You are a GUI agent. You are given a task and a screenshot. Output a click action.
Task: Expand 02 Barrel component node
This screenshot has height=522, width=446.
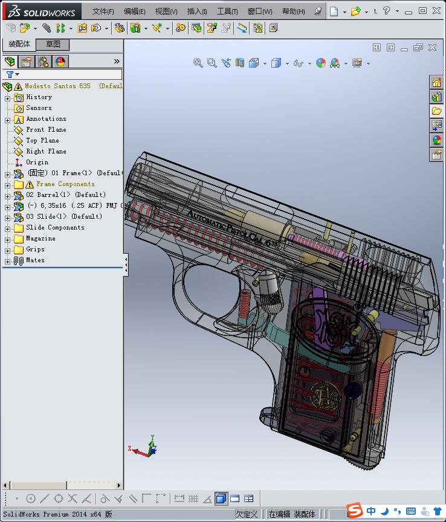click(8, 196)
